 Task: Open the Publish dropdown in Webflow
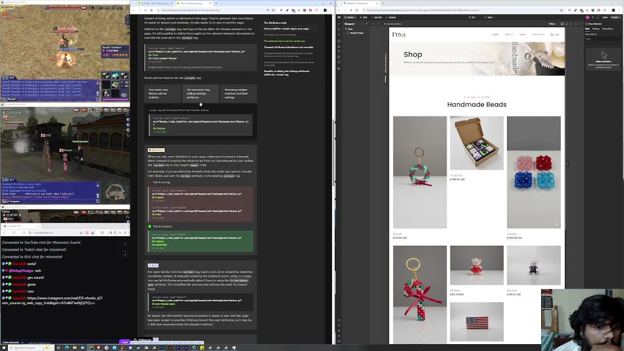tap(616, 17)
